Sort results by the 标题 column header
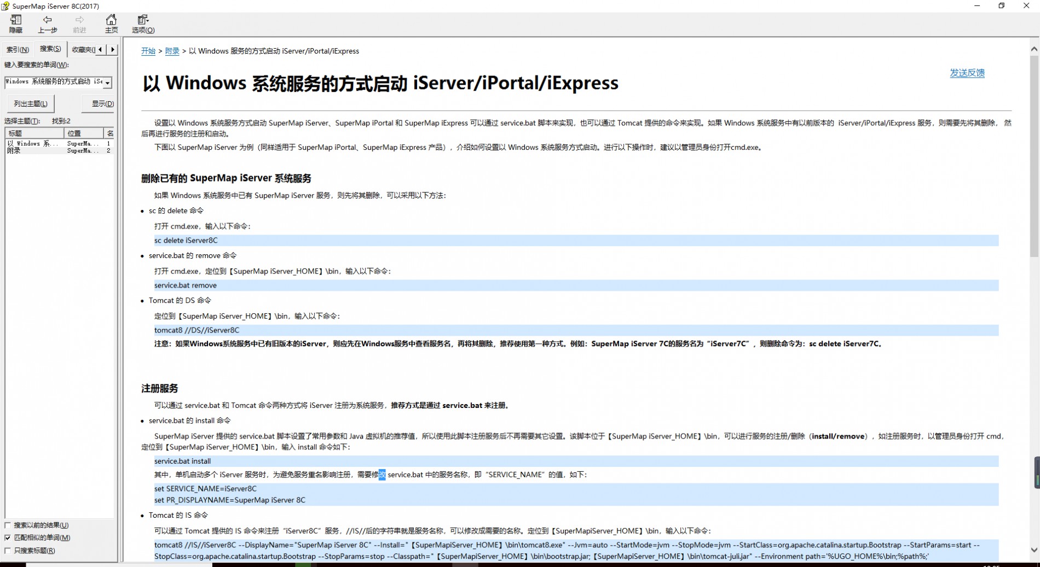1040x567 pixels. [x=34, y=133]
